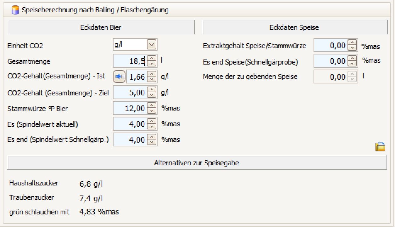
Task: Click the blue arrow CO2 transfer icon
Action: click(x=119, y=77)
